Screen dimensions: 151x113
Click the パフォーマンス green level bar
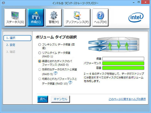[123, 63]
